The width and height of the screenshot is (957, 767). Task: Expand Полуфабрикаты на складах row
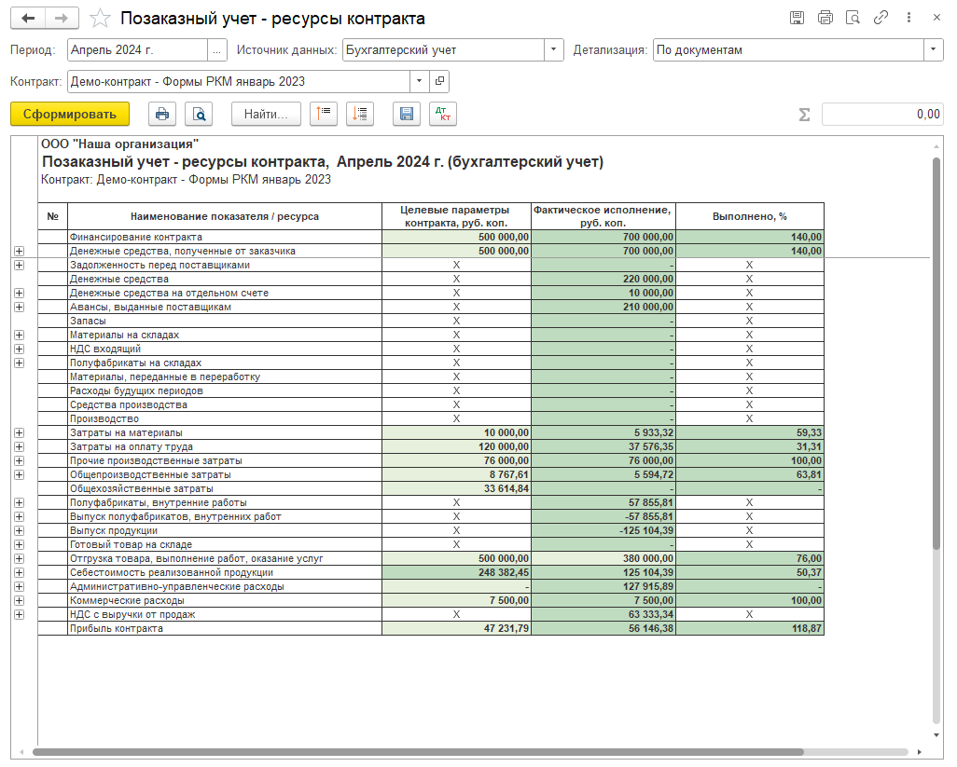click(x=19, y=363)
